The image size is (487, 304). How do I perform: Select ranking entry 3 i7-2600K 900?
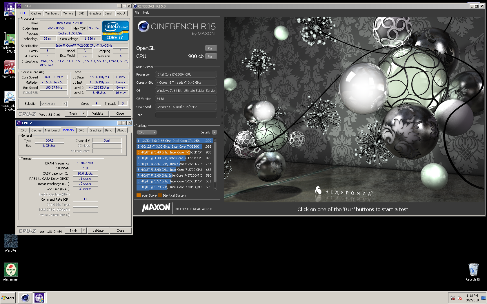[175, 152]
